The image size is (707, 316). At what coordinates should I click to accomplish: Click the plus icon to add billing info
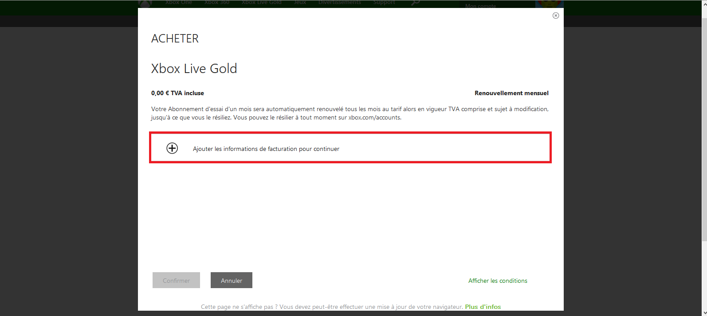[x=172, y=148]
